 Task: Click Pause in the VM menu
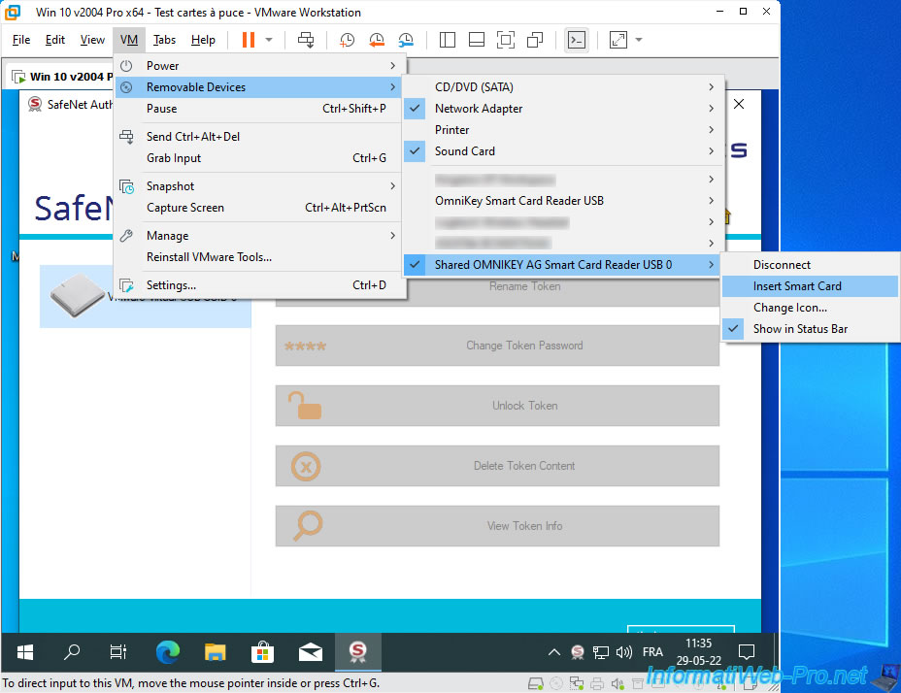point(260,109)
